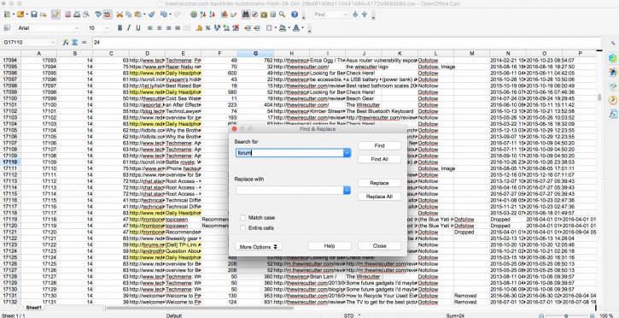619x318 pixels.
Task: Click the Help button in dialog
Action: [x=330, y=246]
